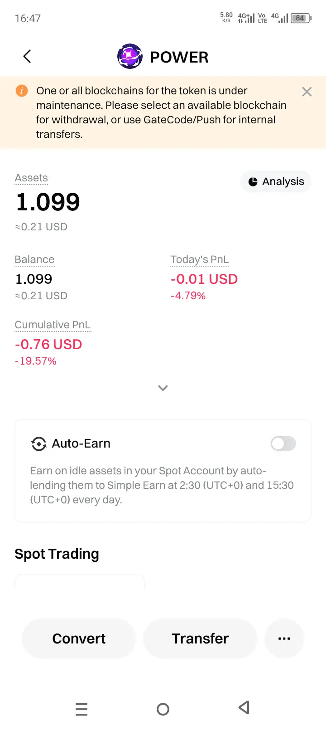Open Android recent apps menu icon

tap(81, 709)
